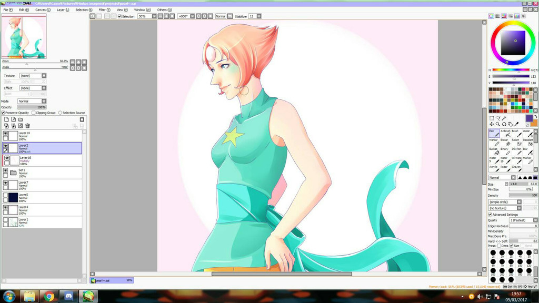Screen dimensions: 539x303
Task: Show Layer 5 by clicking its visibility box
Action: 5,195
